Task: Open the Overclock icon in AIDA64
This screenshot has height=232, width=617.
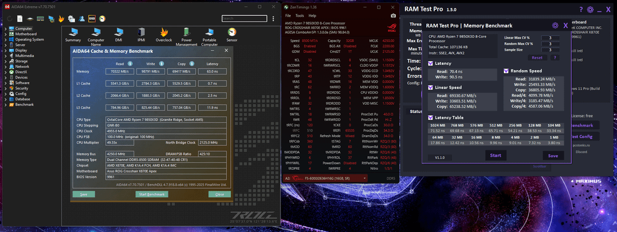Action: pyautogui.click(x=164, y=33)
